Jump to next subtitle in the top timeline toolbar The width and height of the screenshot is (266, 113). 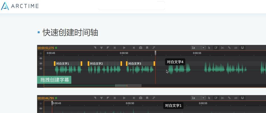134,48
